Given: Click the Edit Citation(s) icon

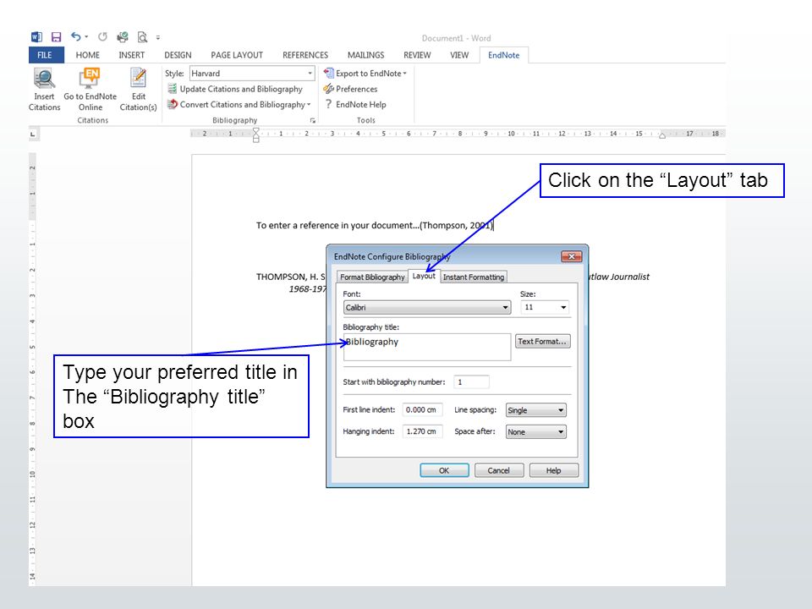Looking at the screenshot, I should [x=138, y=79].
